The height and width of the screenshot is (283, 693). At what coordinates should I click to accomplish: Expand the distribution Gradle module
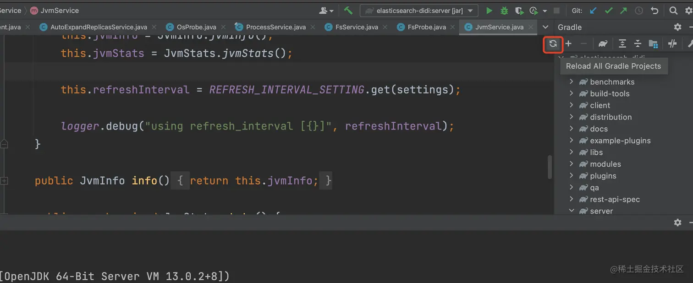point(571,117)
